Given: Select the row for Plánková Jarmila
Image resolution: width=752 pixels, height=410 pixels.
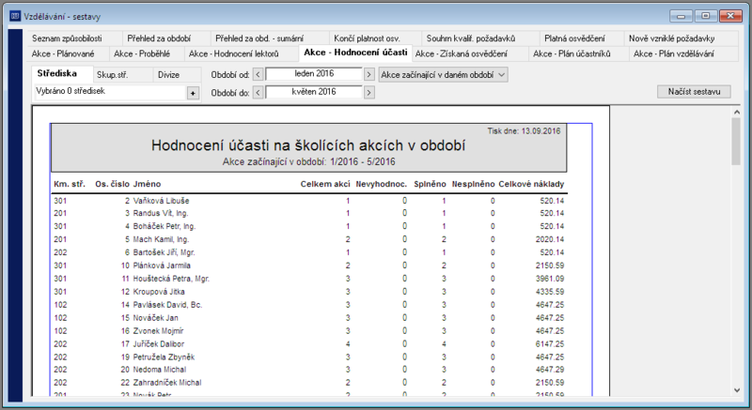Looking at the screenshot, I should 309,266.
